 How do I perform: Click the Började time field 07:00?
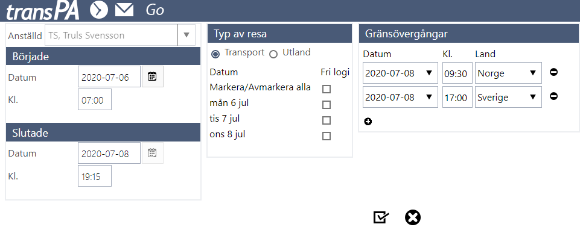(x=95, y=100)
